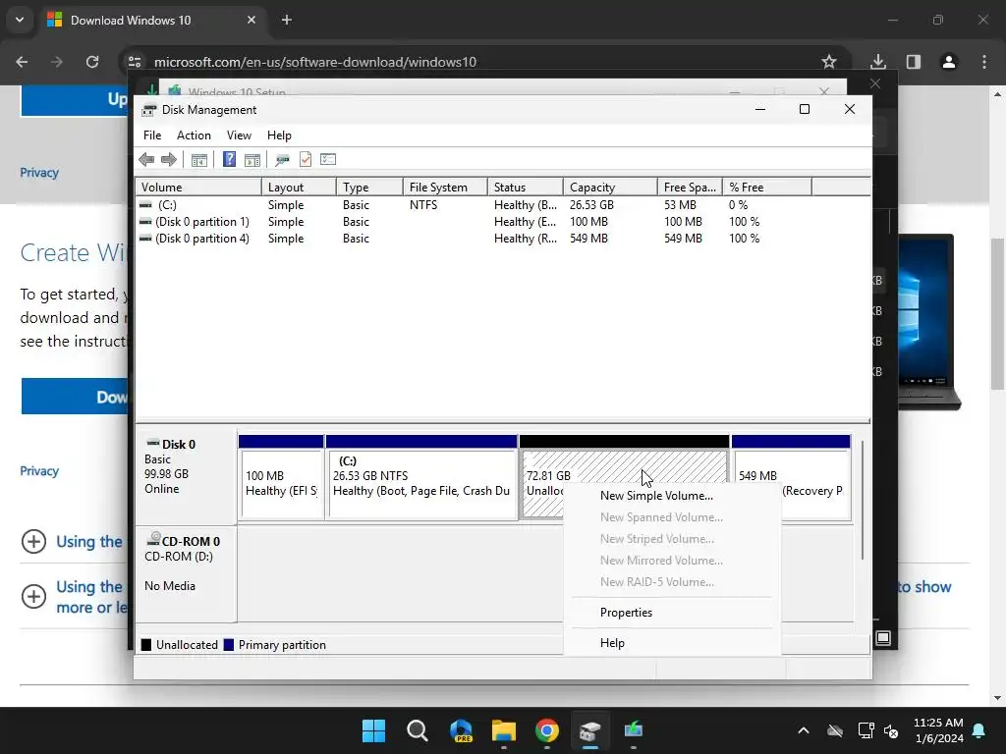Click the clock showing 11:25 AM
The width and height of the screenshot is (1006, 754).
pos(938,723)
